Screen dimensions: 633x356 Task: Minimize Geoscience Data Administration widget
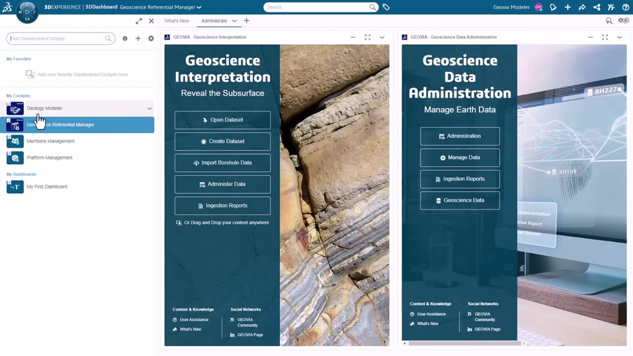(590, 37)
